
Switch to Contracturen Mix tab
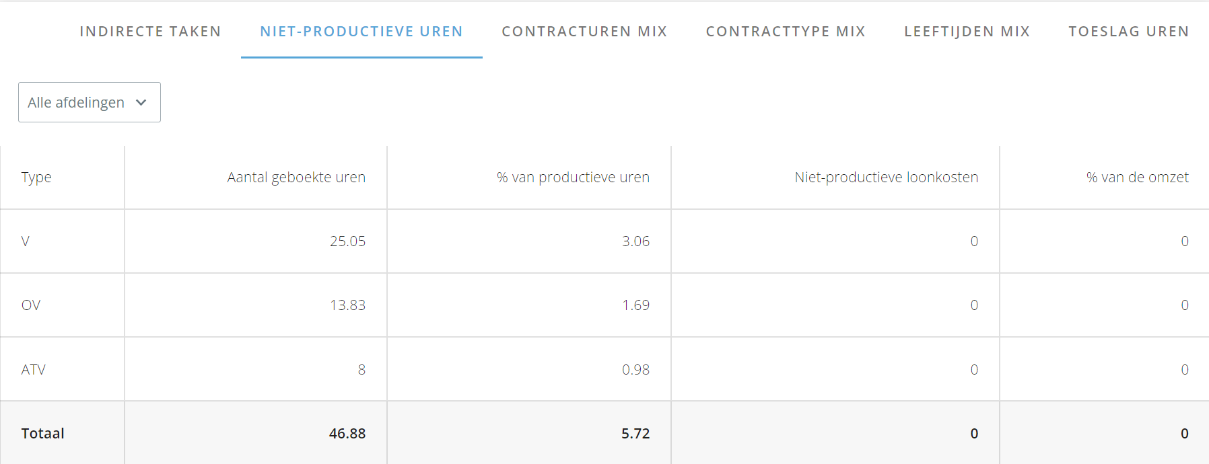pyautogui.click(x=584, y=32)
